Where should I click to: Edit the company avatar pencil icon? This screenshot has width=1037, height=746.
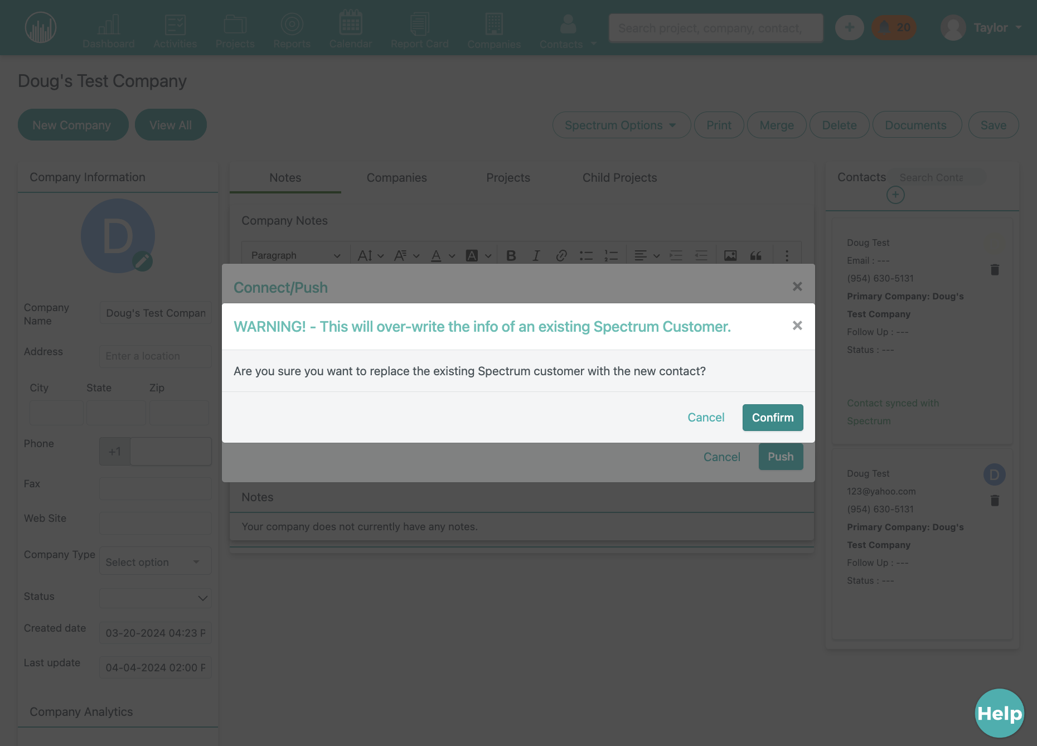pos(143,261)
